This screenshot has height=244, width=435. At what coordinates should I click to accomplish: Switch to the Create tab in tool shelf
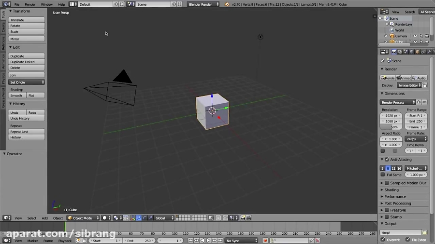pyautogui.click(x=3, y=28)
